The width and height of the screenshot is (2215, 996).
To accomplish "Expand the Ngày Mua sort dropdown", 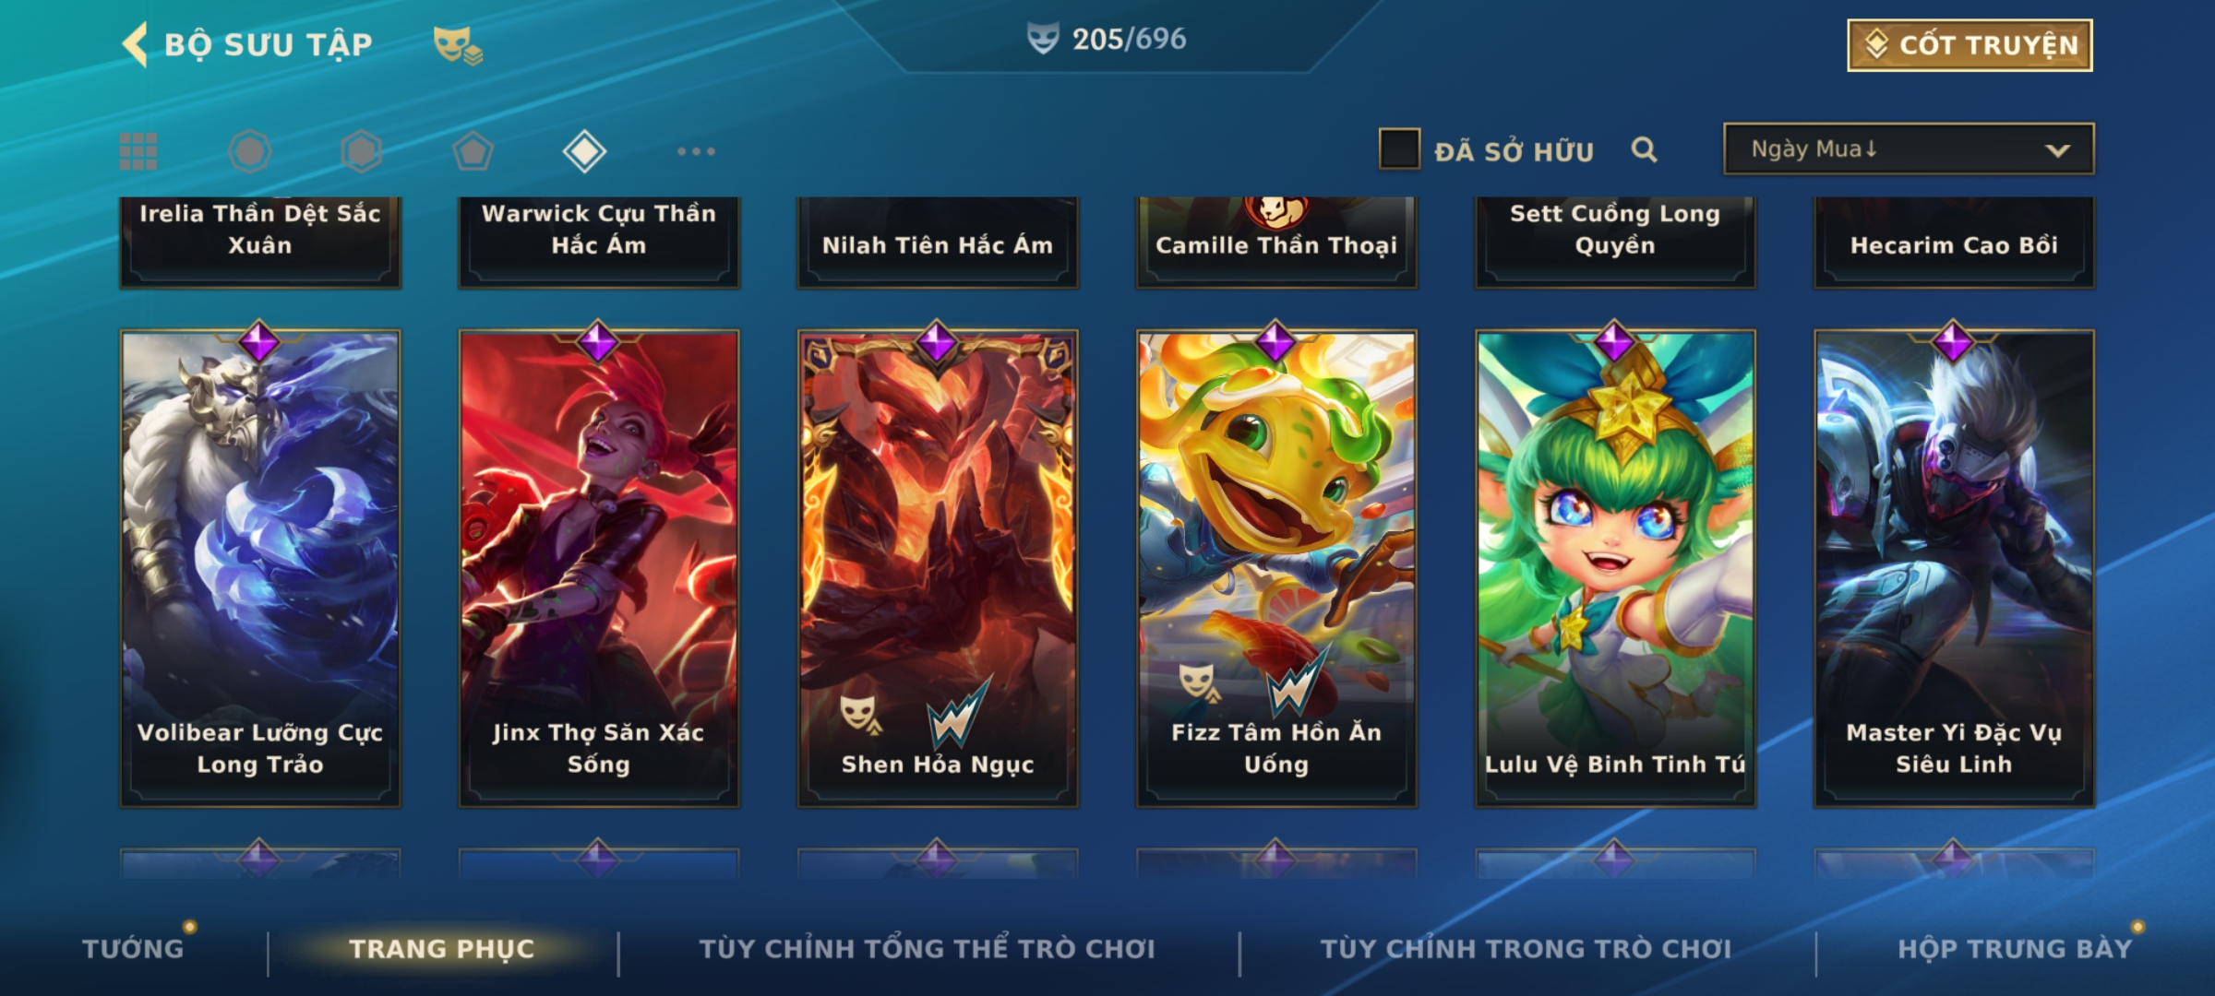I will (x=1909, y=148).
